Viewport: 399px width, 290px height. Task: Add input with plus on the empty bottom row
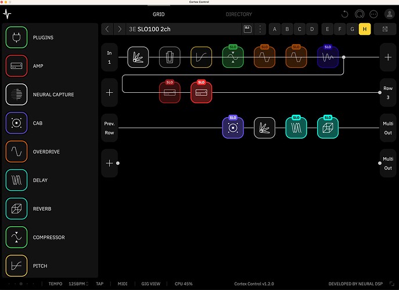tap(109, 163)
